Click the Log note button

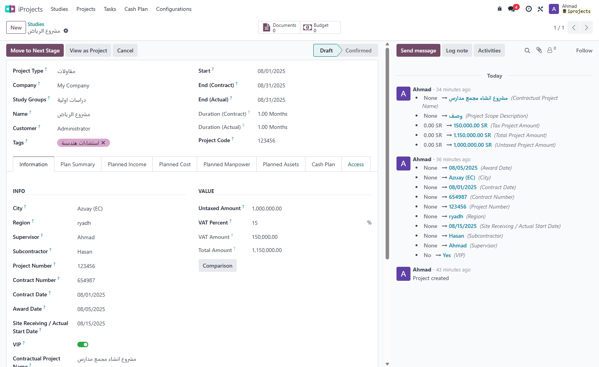pyautogui.click(x=457, y=50)
